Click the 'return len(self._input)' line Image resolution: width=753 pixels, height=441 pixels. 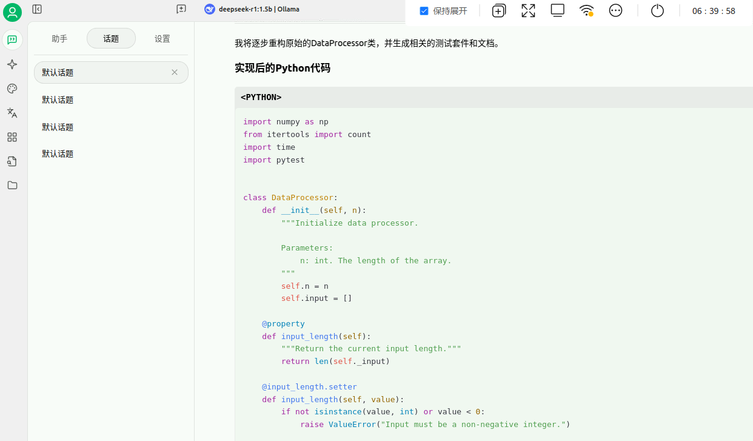[335, 361]
